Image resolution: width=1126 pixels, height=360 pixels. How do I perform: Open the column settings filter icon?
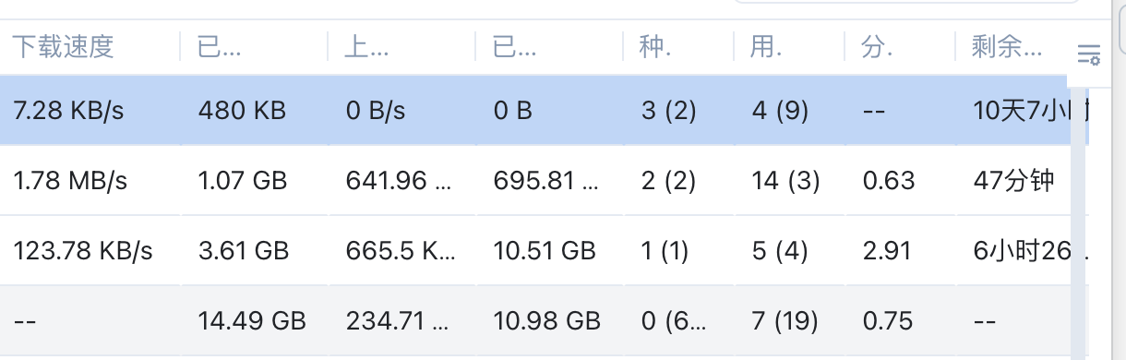click(x=1089, y=54)
